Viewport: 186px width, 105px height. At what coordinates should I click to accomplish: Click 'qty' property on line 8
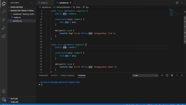(65, 14)
